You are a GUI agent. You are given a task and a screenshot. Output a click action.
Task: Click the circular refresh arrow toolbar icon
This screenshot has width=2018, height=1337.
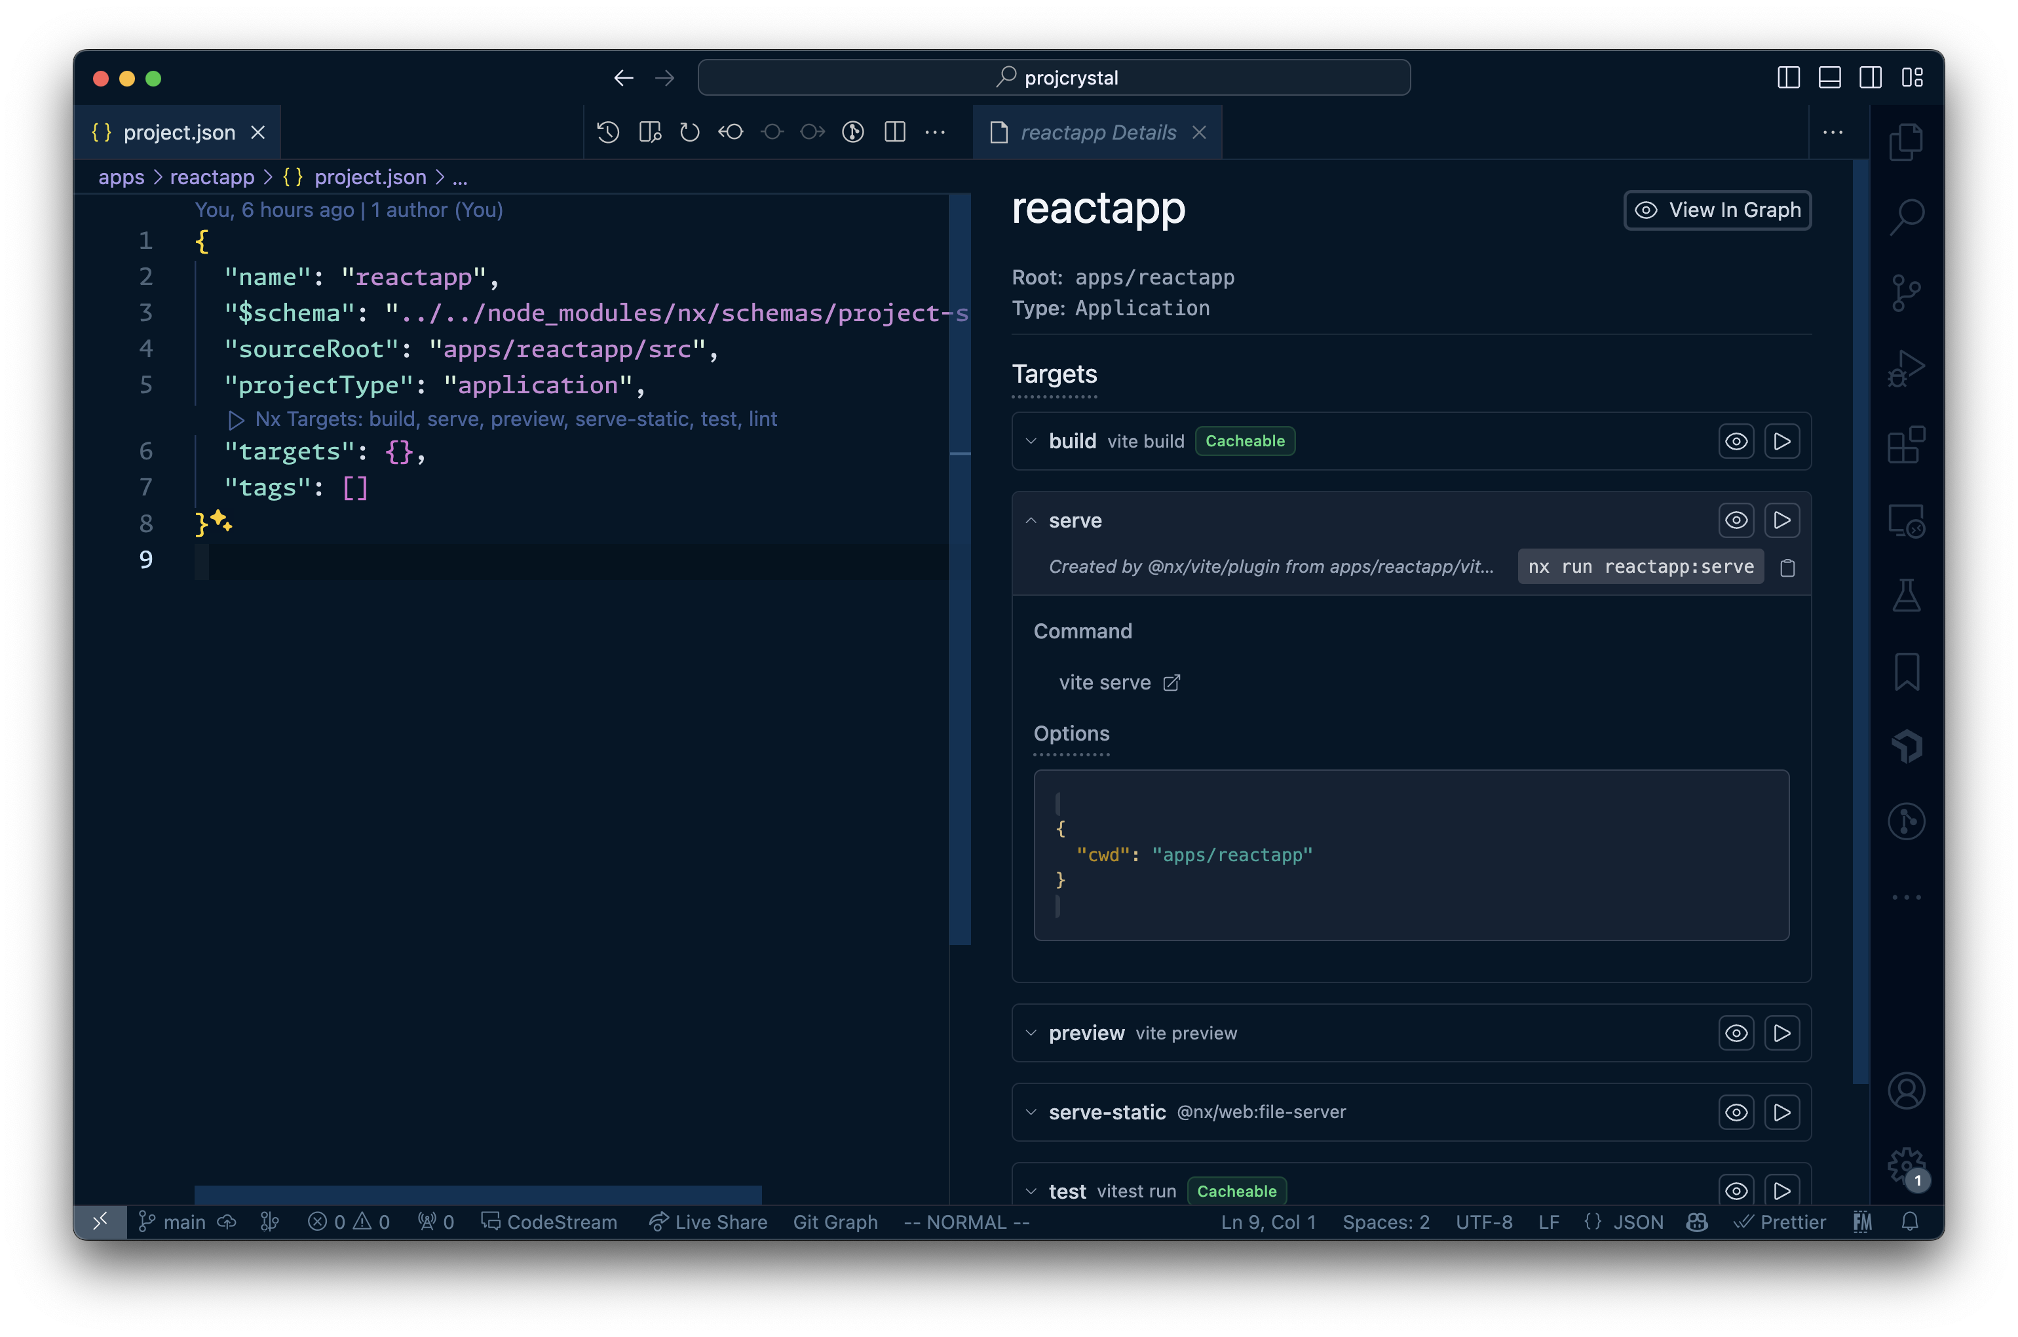689,132
